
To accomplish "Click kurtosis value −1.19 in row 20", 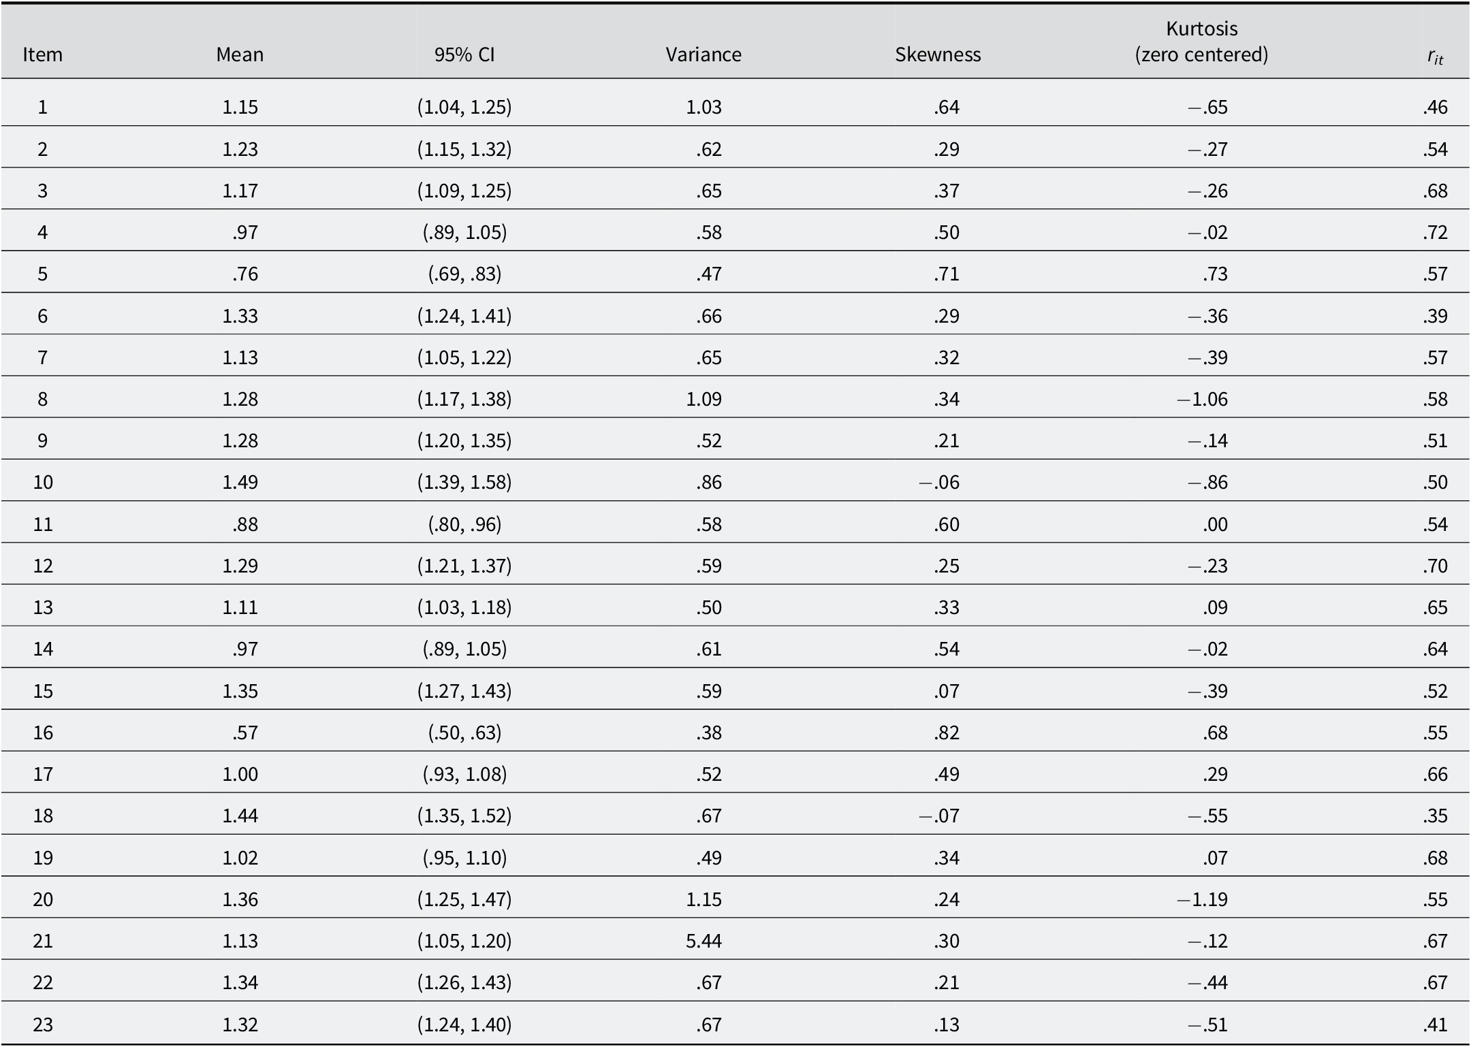I will (x=1202, y=899).
